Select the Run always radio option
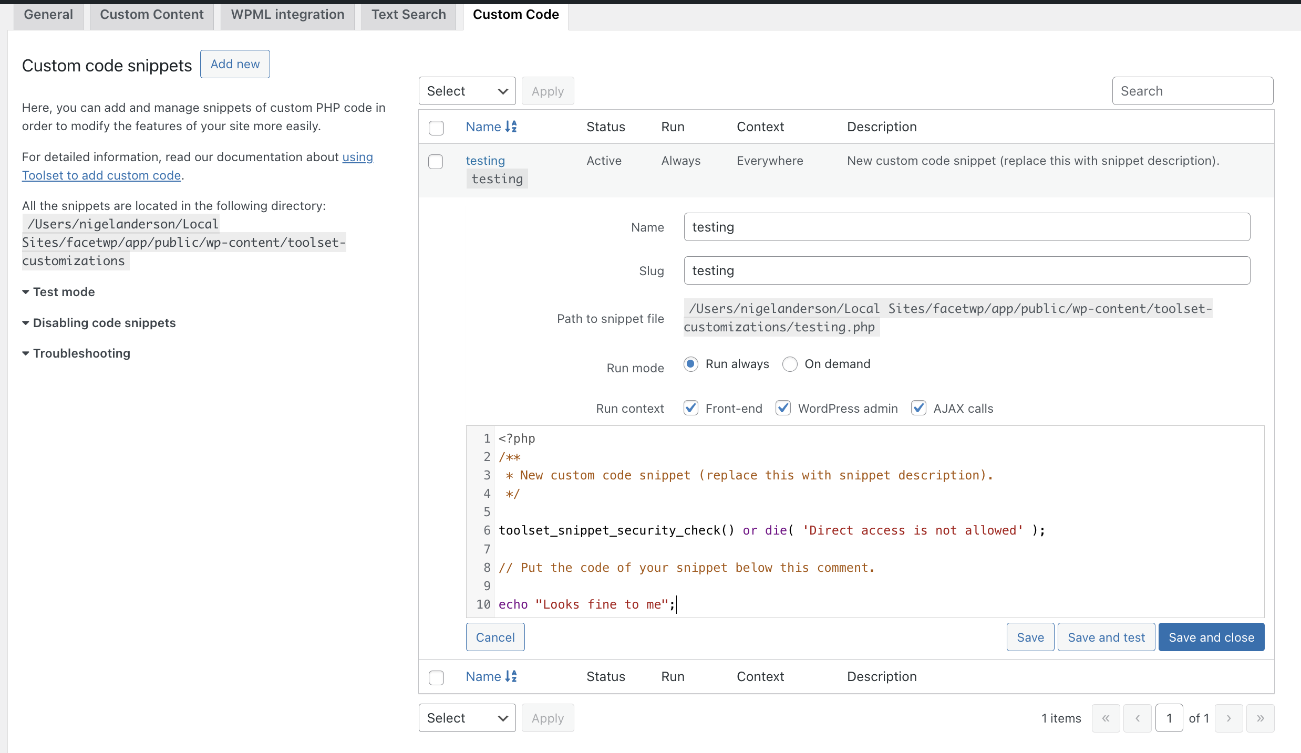This screenshot has height=753, width=1301. click(691, 364)
